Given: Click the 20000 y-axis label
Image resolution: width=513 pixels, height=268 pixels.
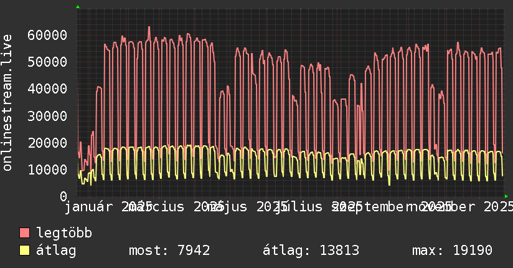Looking at the screenshot, I should tap(49, 143).
